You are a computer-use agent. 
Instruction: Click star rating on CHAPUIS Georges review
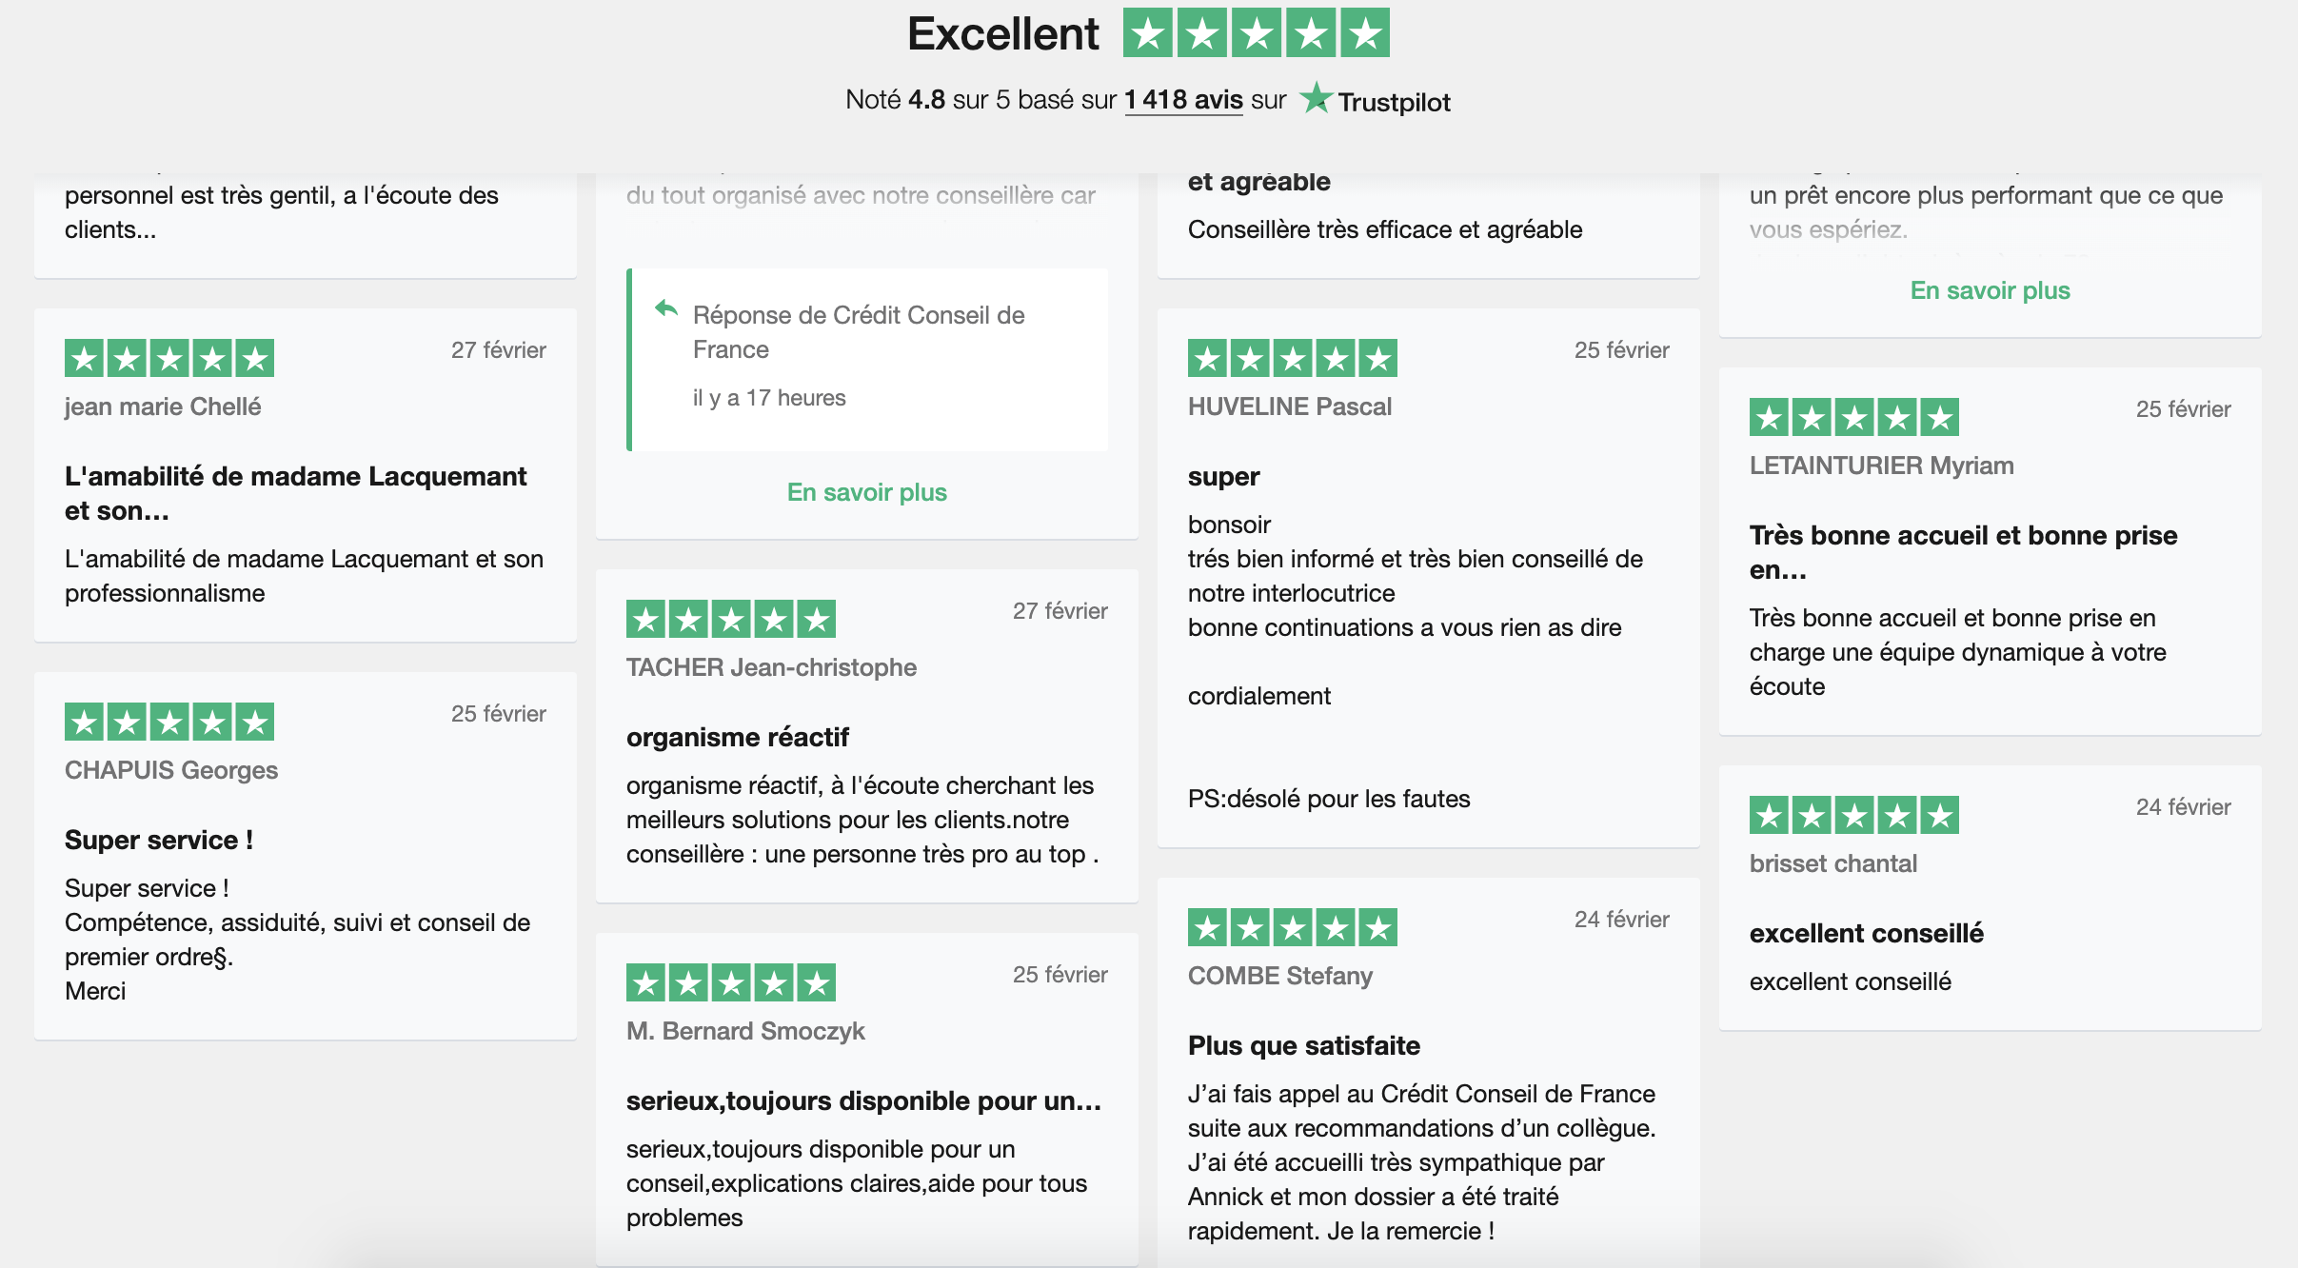tap(169, 723)
